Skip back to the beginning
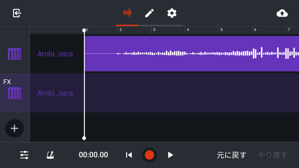The width and height of the screenshot is (299, 168). 129,155
